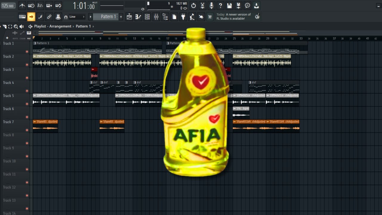Viewport: 382px width, 215px height.
Task: Select the playlist select-region tool icon
Action: tap(10, 26)
